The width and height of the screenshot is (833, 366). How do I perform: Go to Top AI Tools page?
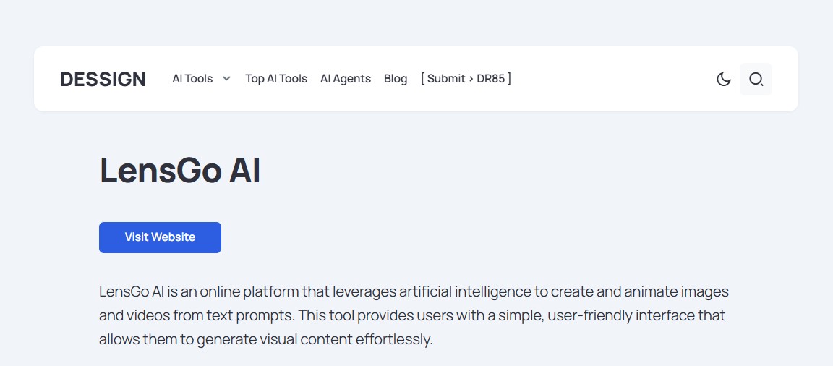[276, 79]
